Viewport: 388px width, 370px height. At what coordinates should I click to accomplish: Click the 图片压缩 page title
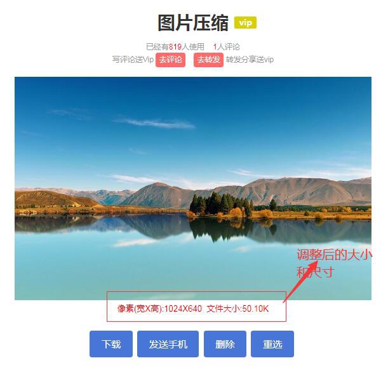point(193,23)
